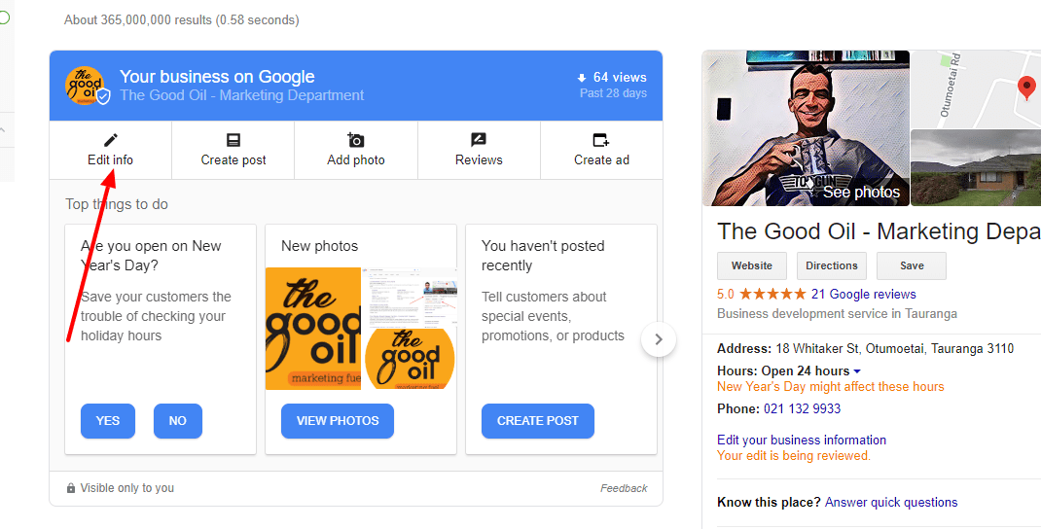Click The Good Oil logo in header
Viewport: 1041px width, 529px height.
point(86,86)
